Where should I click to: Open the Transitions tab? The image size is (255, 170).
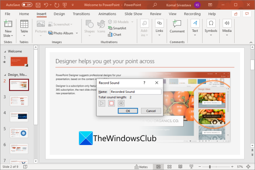[81, 14]
